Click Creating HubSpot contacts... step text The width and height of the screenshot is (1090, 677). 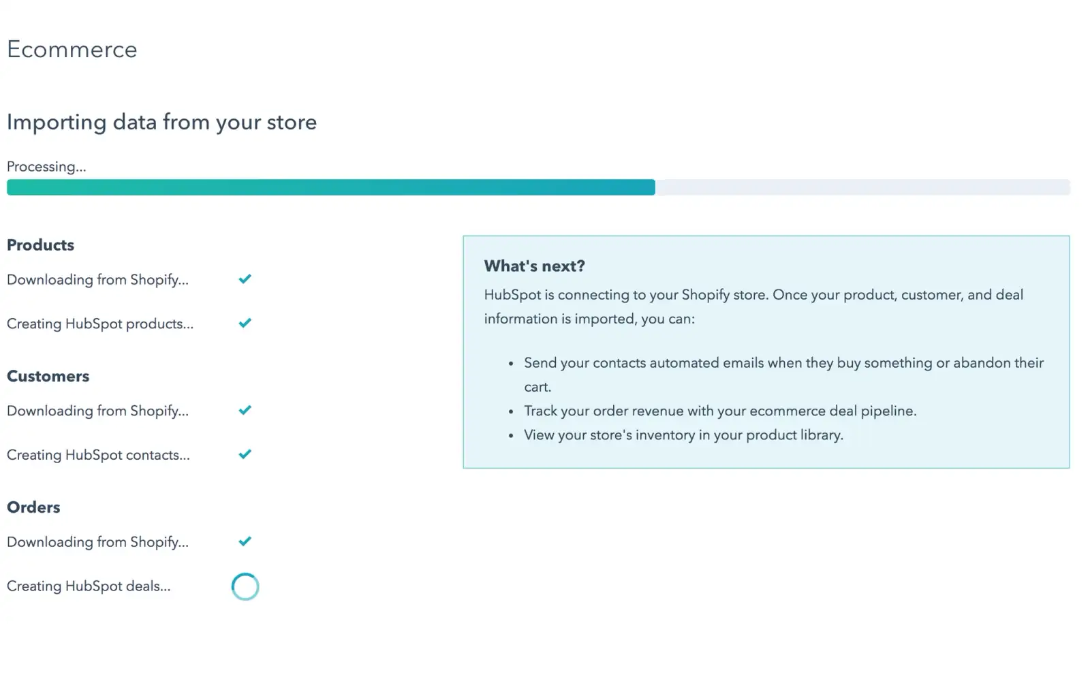pos(98,455)
